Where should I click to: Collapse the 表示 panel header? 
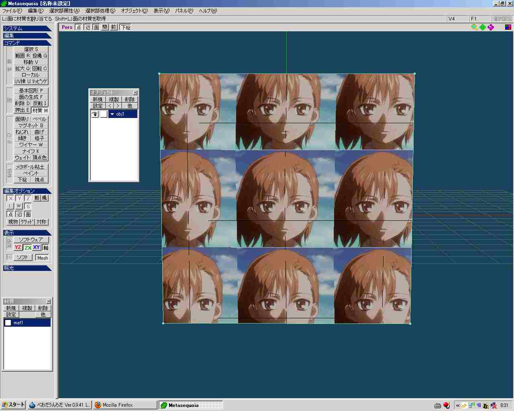[x=27, y=233]
